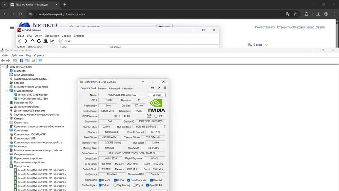Toggle DirectML checkbox
339x191 pixels.
(x=151, y=180)
